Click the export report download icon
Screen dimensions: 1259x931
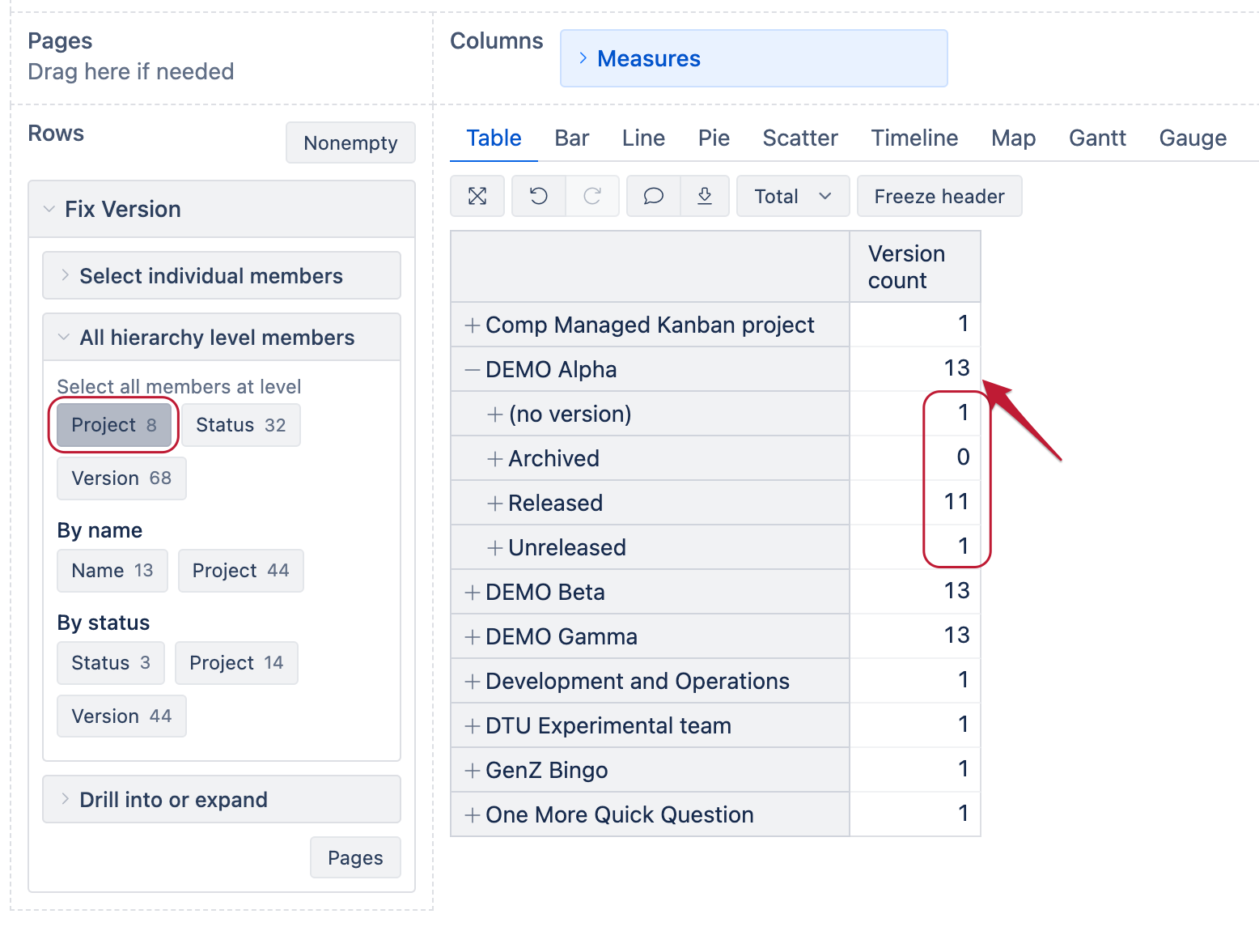[705, 196]
